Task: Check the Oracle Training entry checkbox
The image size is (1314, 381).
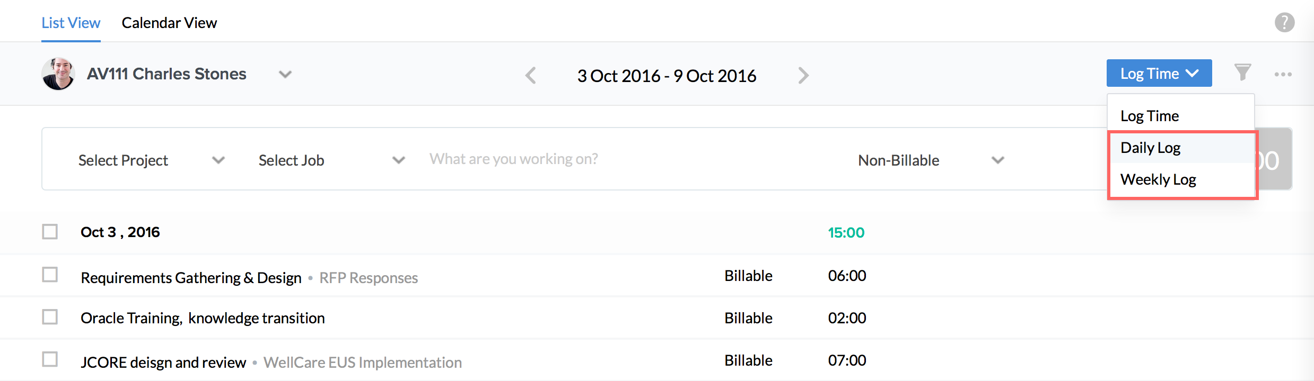Action: tap(50, 317)
